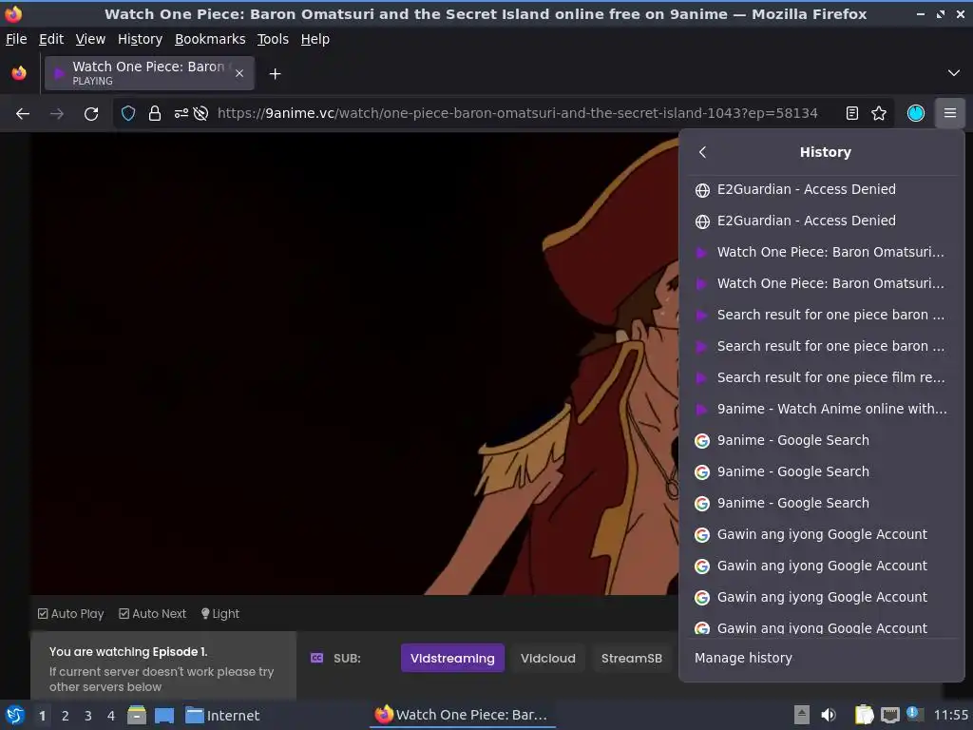The image size is (973, 730).
Task: Click Firefox window button in taskbar
Action: [x=463, y=715]
